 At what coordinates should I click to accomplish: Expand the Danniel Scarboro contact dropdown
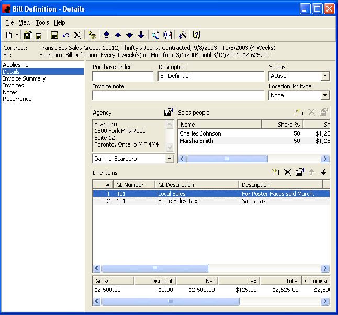(169, 159)
